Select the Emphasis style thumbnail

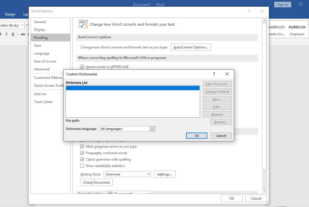click(297, 30)
